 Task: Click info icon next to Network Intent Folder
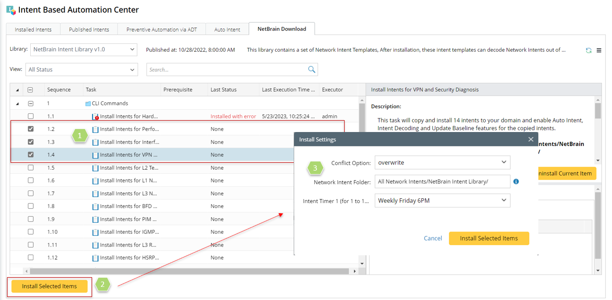516,182
